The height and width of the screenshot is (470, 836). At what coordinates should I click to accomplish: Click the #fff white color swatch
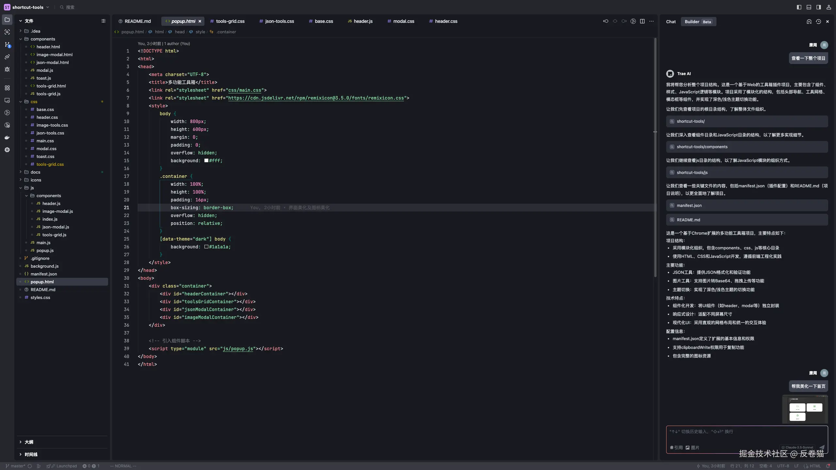click(206, 161)
